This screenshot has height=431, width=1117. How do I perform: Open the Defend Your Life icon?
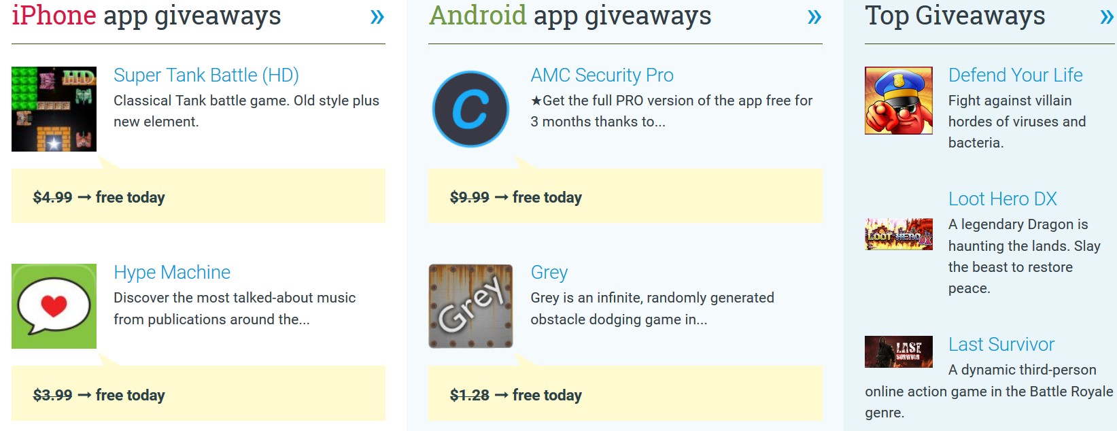click(x=898, y=101)
